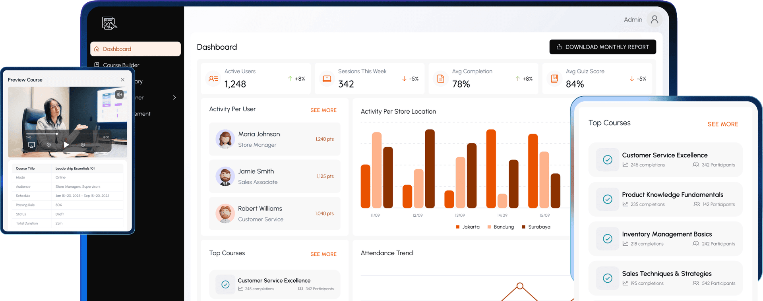
Task: Click check icon for Sales Techniques & Strategies
Action: 608,278
